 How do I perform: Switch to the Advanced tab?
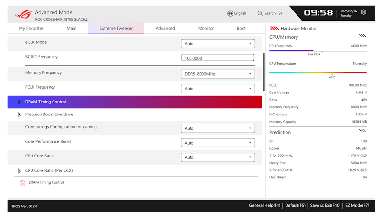tap(165, 28)
